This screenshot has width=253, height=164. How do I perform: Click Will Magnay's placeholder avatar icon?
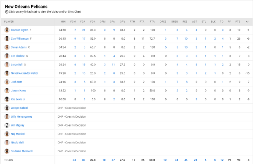pyautogui.click(x=7, y=125)
